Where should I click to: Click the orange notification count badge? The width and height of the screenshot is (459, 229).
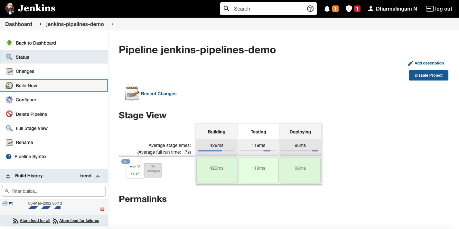coord(335,9)
